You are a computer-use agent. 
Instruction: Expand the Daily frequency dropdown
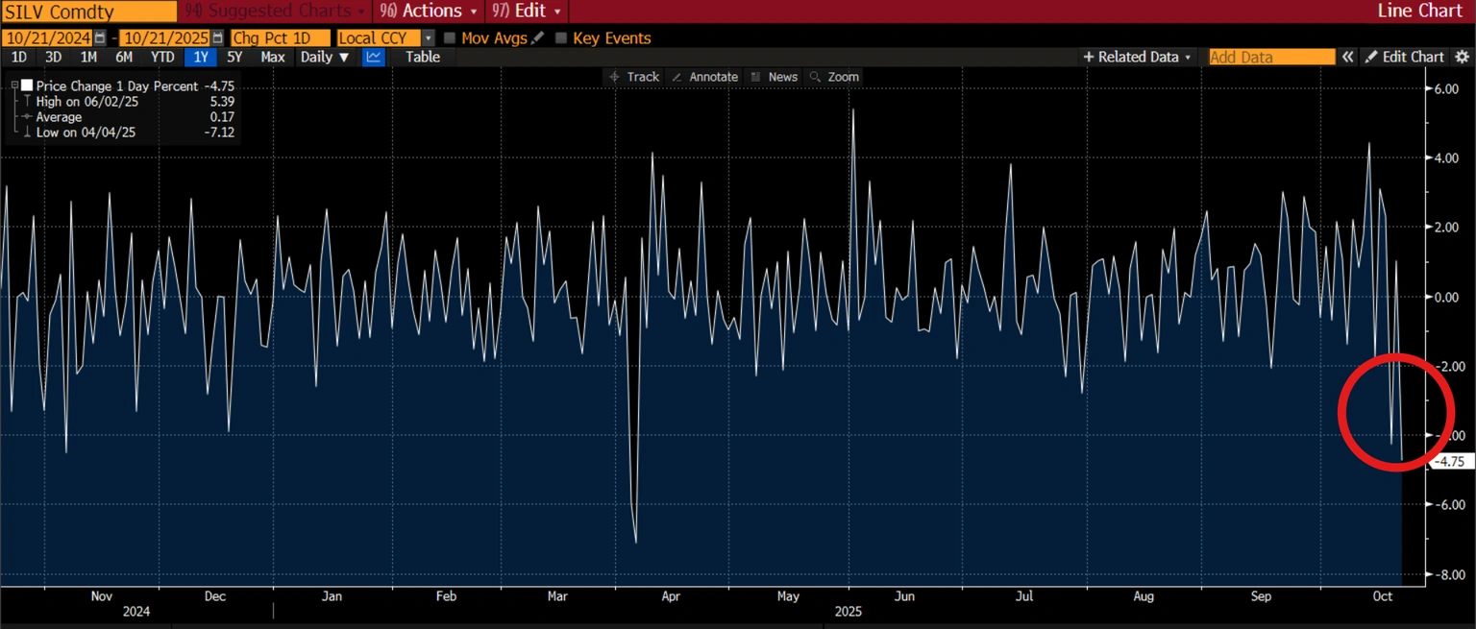[x=324, y=57]
